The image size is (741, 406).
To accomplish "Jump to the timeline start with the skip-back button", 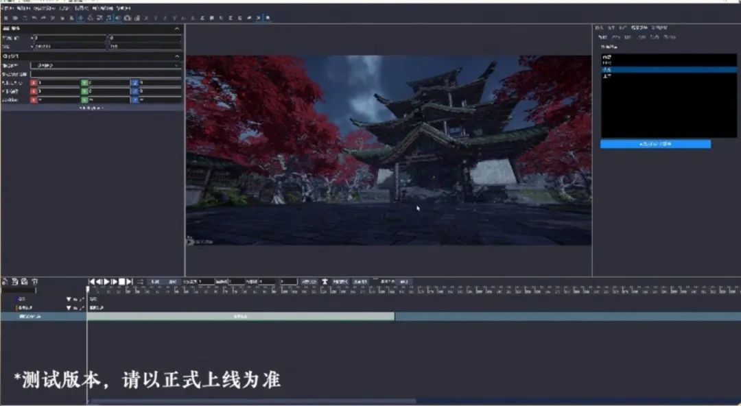I will tap(92, 281).
